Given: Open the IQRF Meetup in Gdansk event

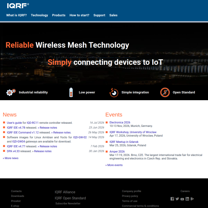Looking at the screenshot, I should coord(124,142).
